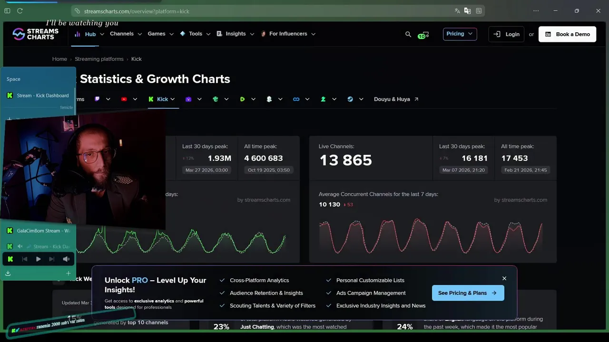Image resolution: width=609 pixels, height=342 pixels.
Task: Click the Streams Charts logo
Action: pos(35,34)
